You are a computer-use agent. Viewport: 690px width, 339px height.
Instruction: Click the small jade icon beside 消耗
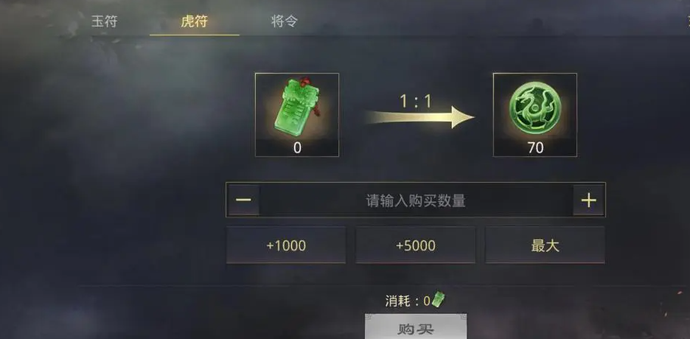pos(438,299)
